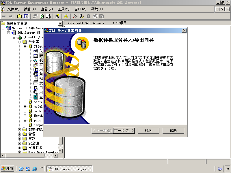Select the Views glasses icon in tree
Viewport: 231px width, 173px height.
coord(36,60)
